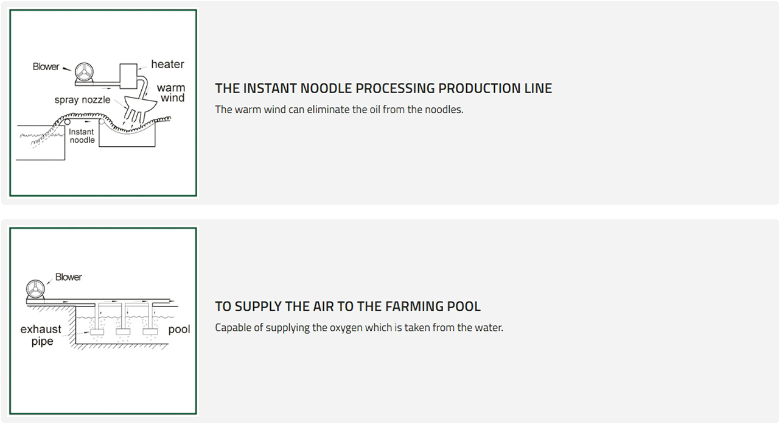779x424 pixels.
Task: Click the left noodle tank with water
Action: pyautogui.click(x=40, y=142)
